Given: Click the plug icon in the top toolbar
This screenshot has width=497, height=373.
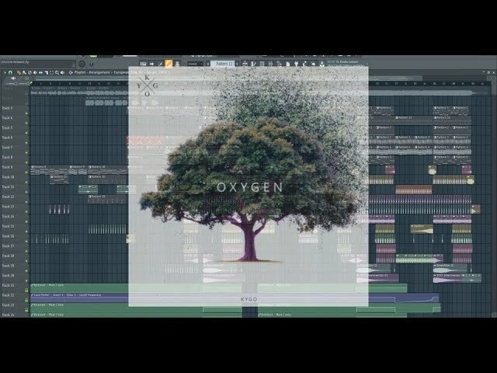Looking at the screenshot, I should pyautogui.click(x=296, y=64).
